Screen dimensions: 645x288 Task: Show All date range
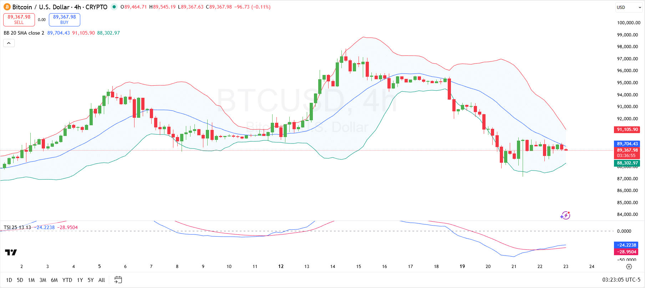click(x=102, y=280)
